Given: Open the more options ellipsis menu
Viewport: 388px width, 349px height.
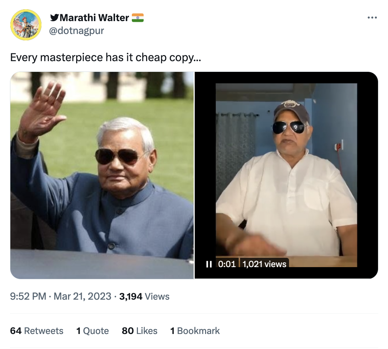Looking at the screenshot, I should click(x=373, y=17).
